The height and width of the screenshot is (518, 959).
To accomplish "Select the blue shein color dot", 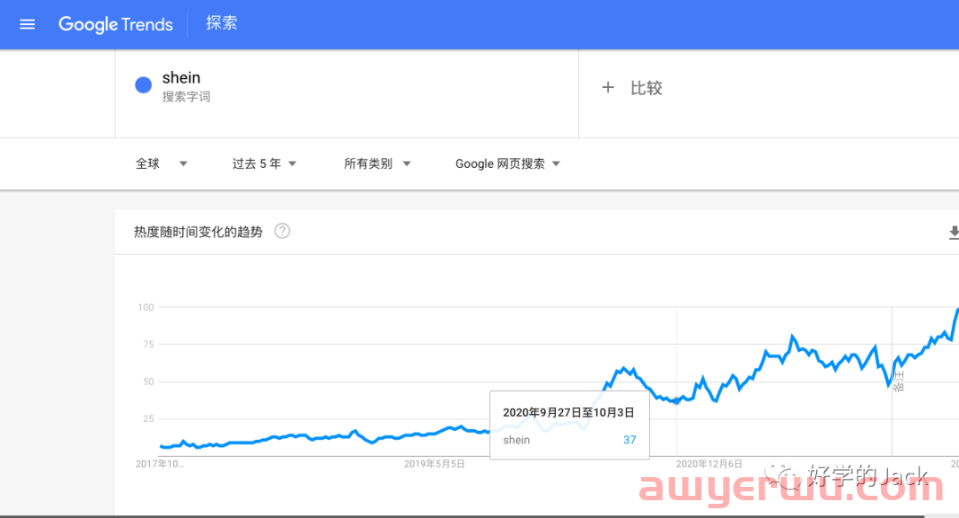I will click(x=143, y=85).
